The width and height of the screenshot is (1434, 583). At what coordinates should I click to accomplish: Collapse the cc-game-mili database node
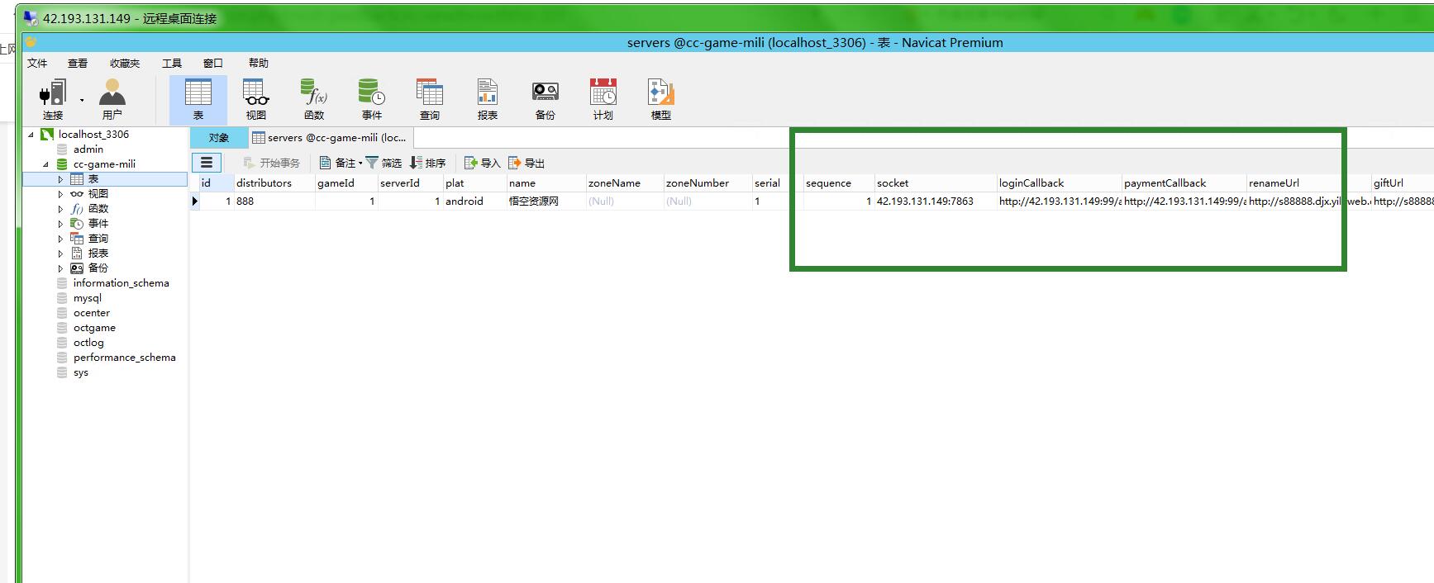click(x=46, y=164)
